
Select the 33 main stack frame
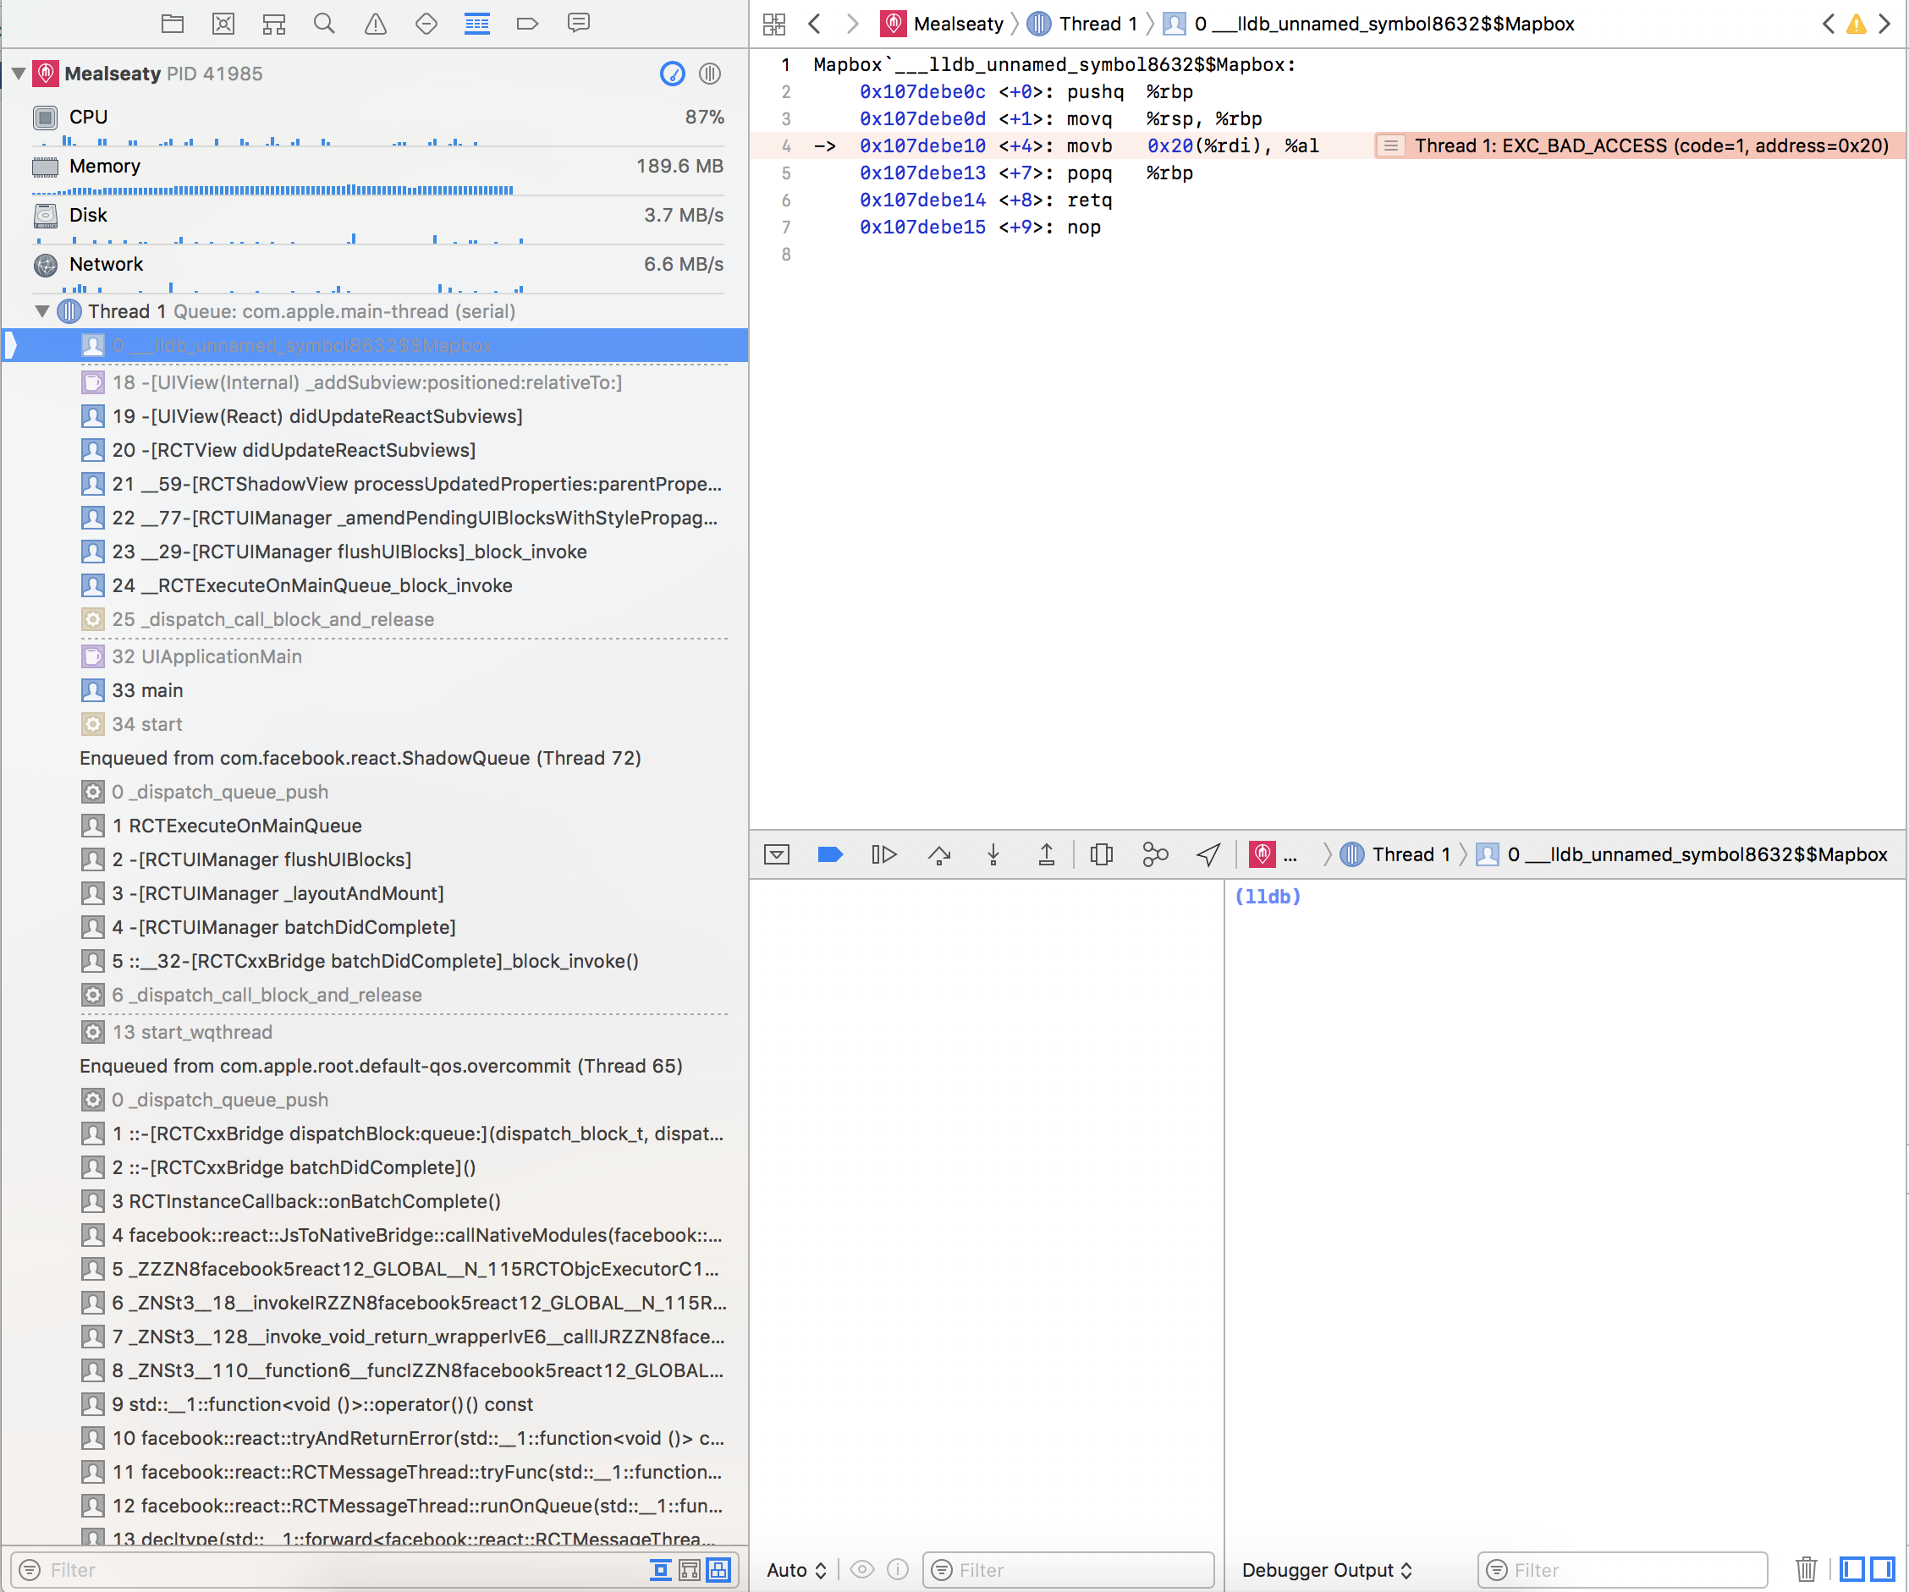151,690
